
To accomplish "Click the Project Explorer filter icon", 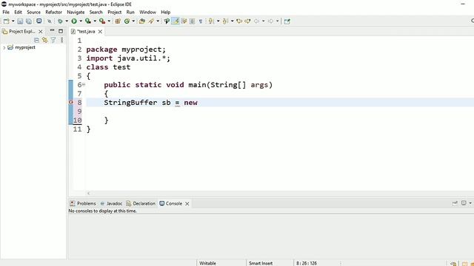I will pyautogui.click(x=53, y=40).
